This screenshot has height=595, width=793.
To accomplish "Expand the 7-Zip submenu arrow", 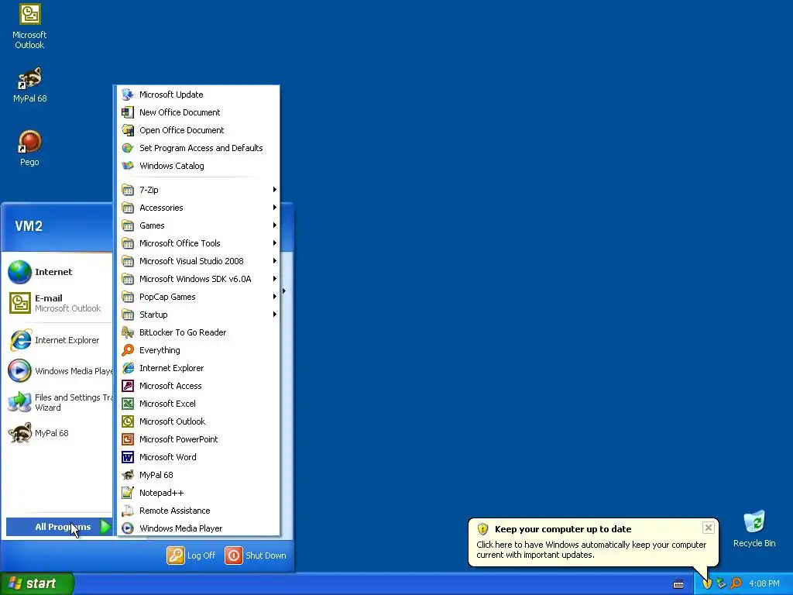I will point(275,190).
